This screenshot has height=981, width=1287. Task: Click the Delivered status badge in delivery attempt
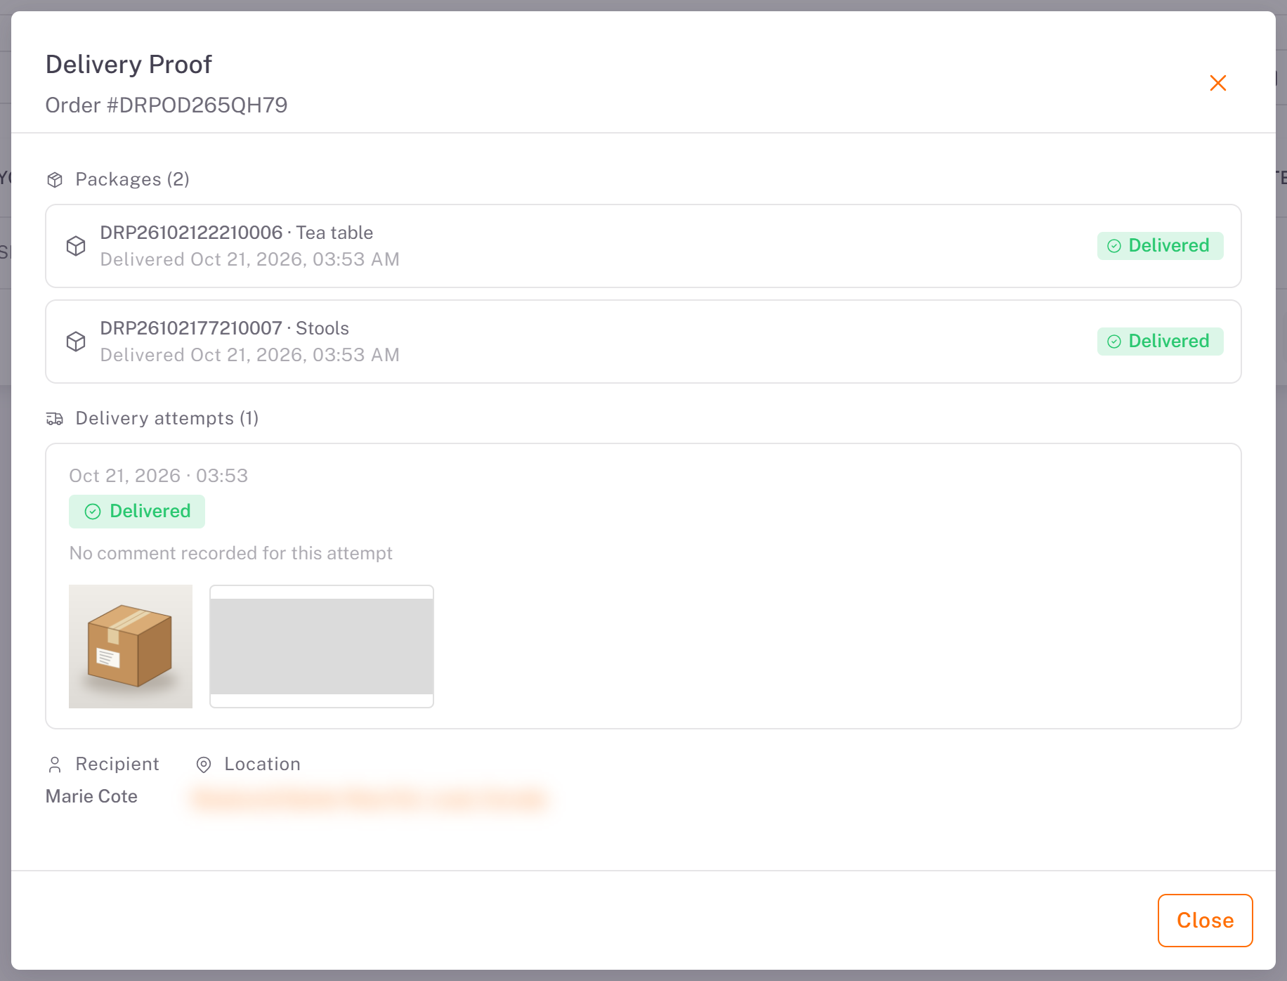[x=137, y=511]
